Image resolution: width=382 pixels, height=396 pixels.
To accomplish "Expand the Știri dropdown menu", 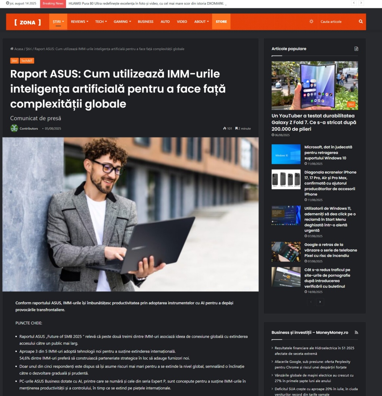I will [x=58, y=22].
